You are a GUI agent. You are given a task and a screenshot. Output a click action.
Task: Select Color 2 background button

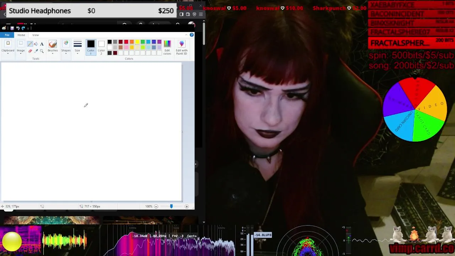(x=101, y=47)
